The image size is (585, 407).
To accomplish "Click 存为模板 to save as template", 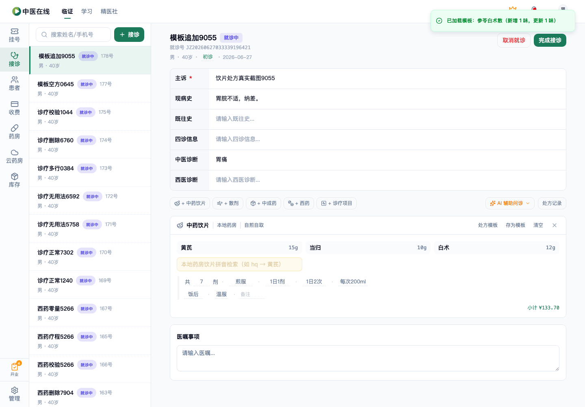I will (x=516, y=225).
